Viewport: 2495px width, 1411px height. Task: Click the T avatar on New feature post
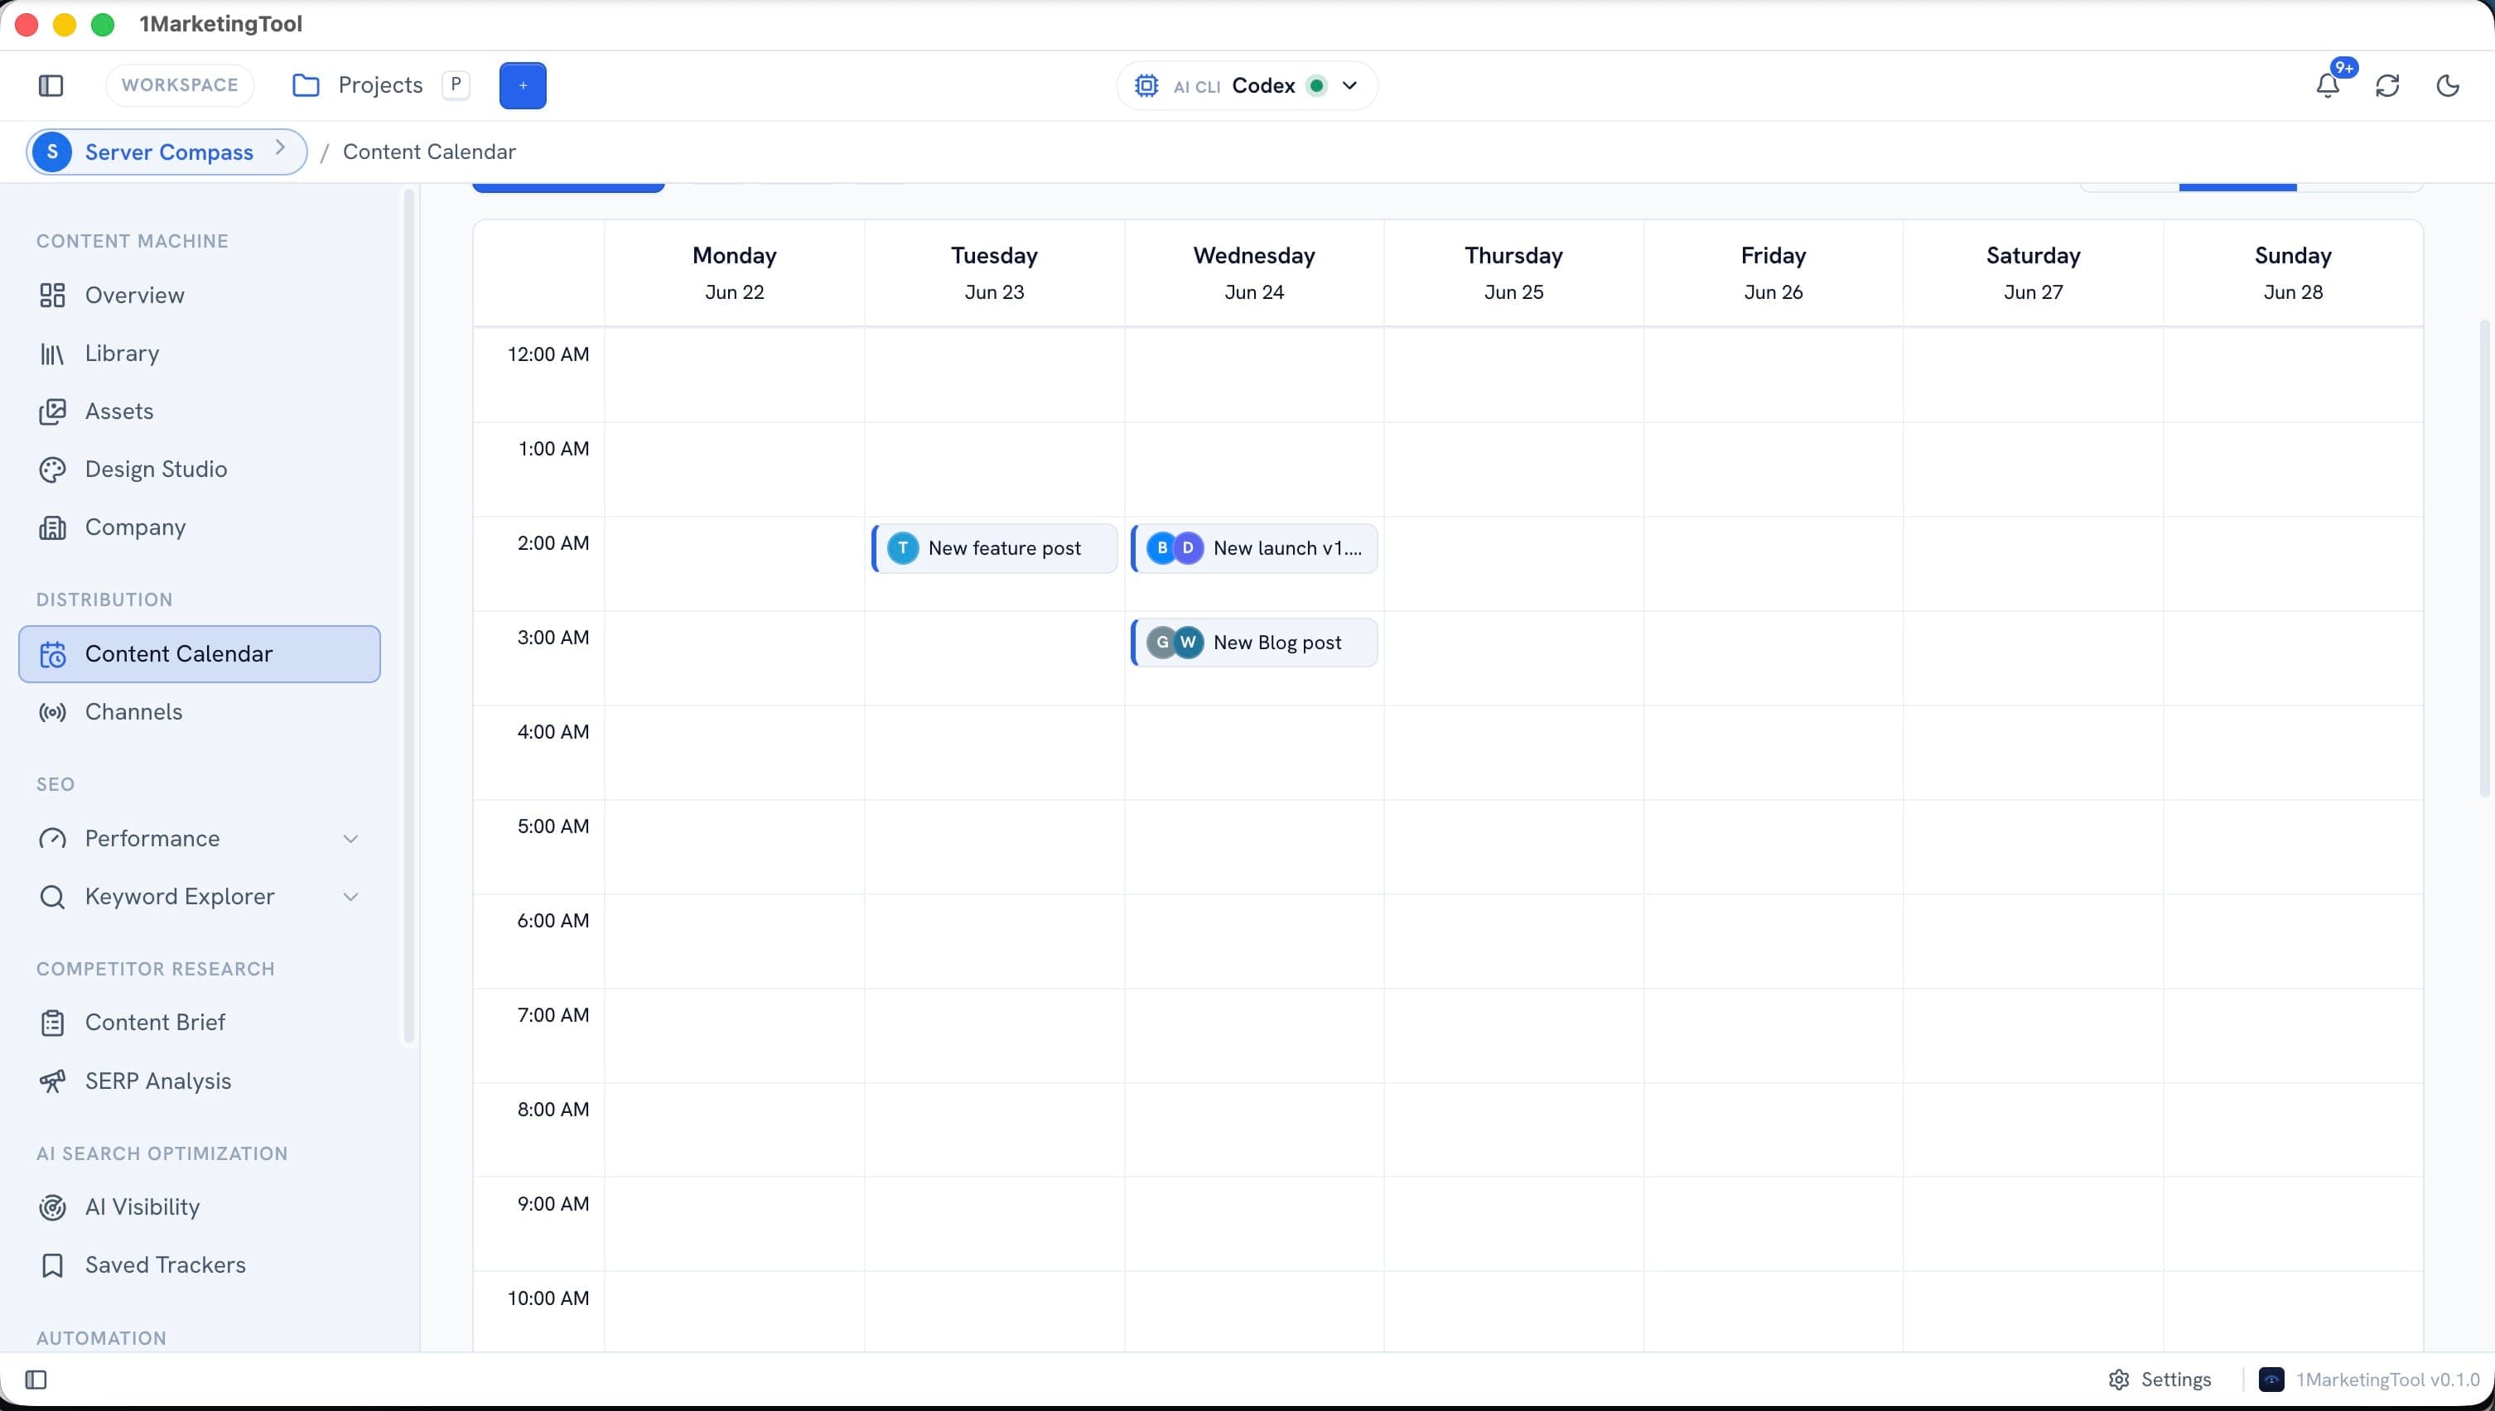tap(902, 548)
